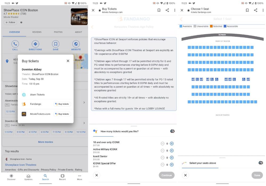
Task: Select the 7:15 PM showtime
Action: point(57,132)
